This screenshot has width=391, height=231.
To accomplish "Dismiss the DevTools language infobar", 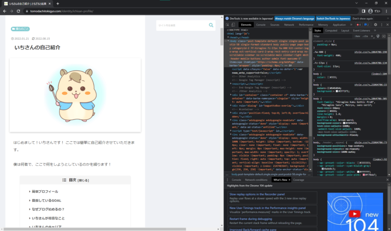I will (x=388, y=19).
